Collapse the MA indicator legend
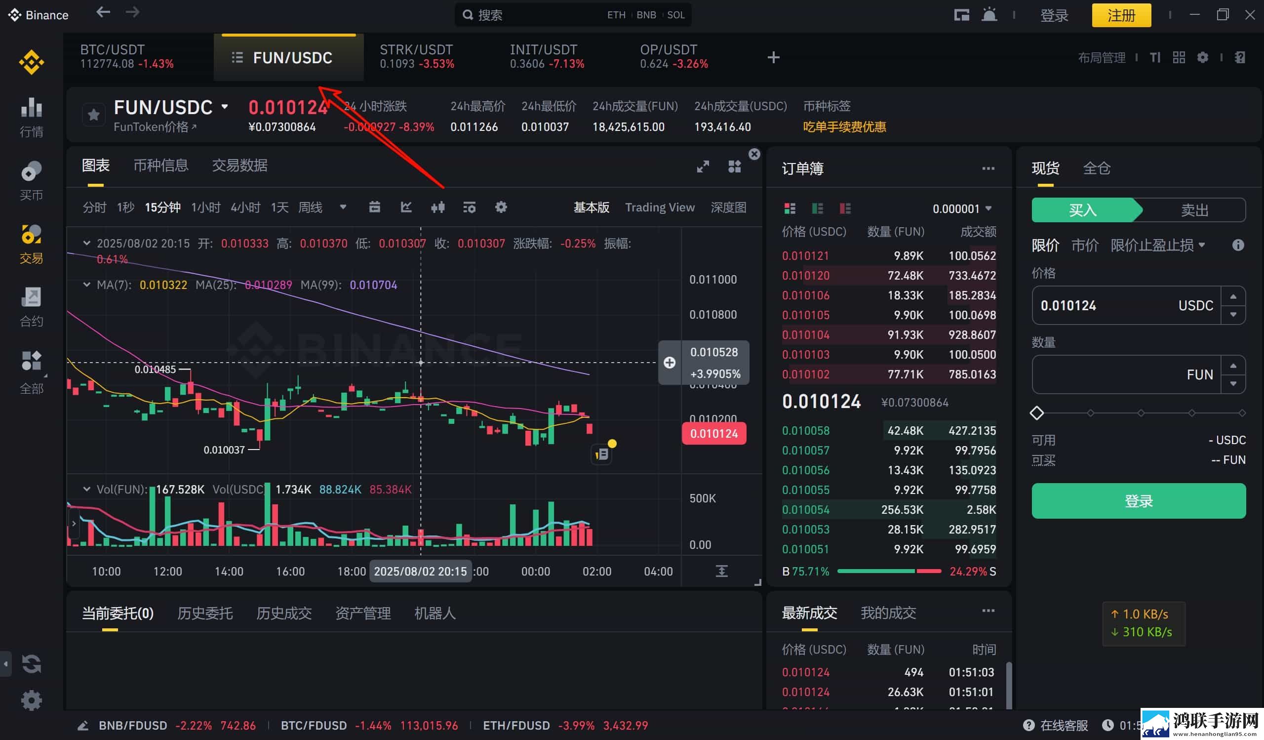 (86, 285)
